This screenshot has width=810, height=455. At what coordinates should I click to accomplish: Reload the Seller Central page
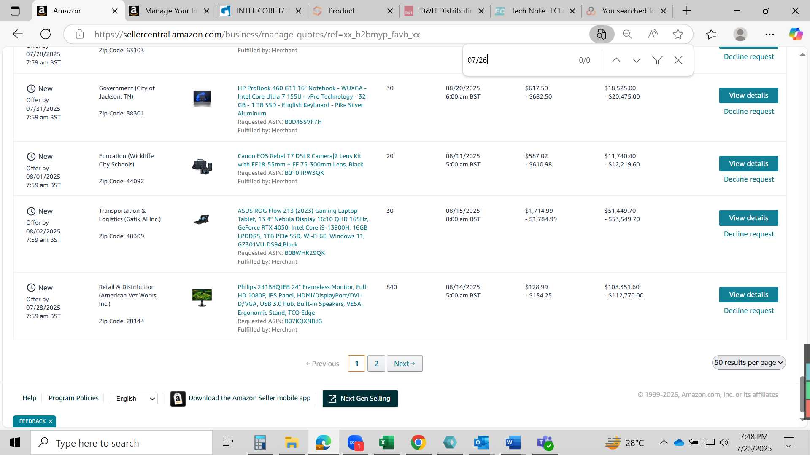click(x=46, y=34)
